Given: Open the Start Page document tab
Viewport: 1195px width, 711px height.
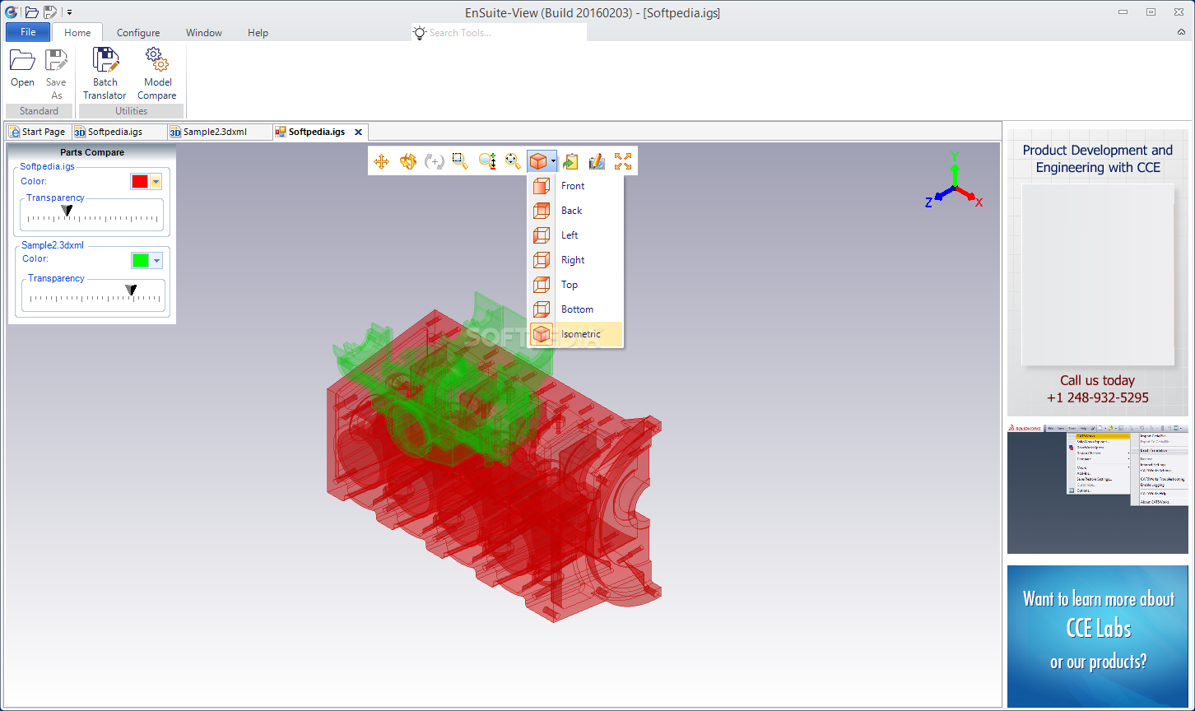Looking at the screenshot, I should [x=38, y=132].
